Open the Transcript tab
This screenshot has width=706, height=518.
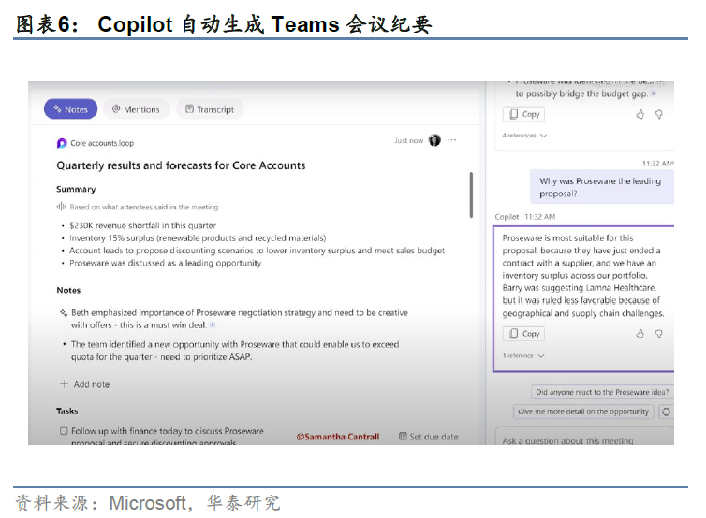210,109
